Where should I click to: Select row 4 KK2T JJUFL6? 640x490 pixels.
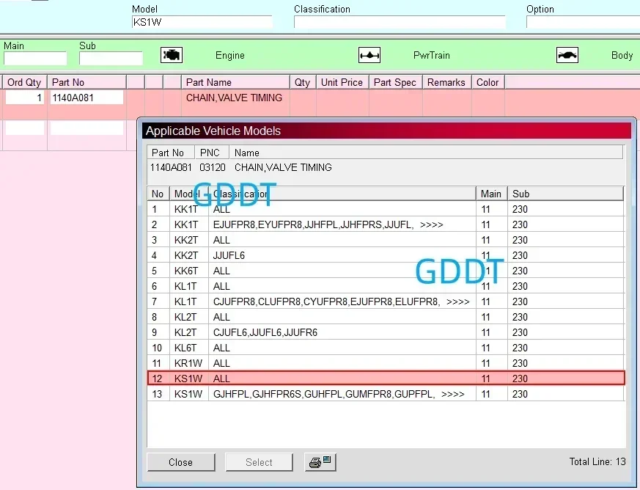(x=386, y=255)
